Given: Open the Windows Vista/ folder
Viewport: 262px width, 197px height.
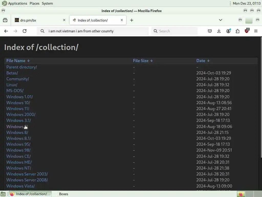Looking at the screenshot, I should tap(20, 186).
